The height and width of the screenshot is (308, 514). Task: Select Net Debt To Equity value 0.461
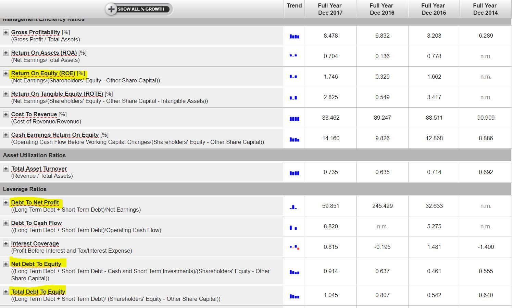(x=434, y=271)
